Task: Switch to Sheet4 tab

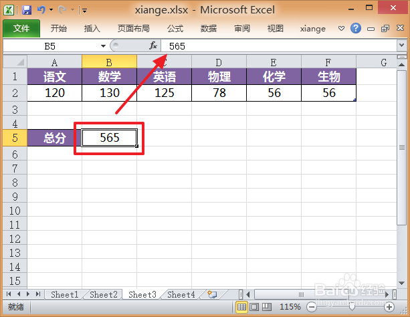Action: 181,294
